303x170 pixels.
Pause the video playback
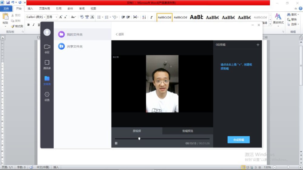coord(116,143)
